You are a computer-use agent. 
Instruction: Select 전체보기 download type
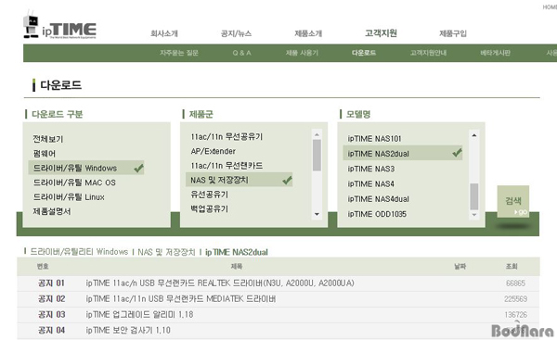click(x=48, y=139)
